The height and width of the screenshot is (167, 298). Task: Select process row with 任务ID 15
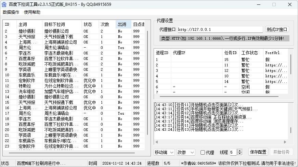(x=221, y=60)
